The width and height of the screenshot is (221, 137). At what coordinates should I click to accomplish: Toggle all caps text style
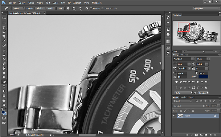point(185,82)
